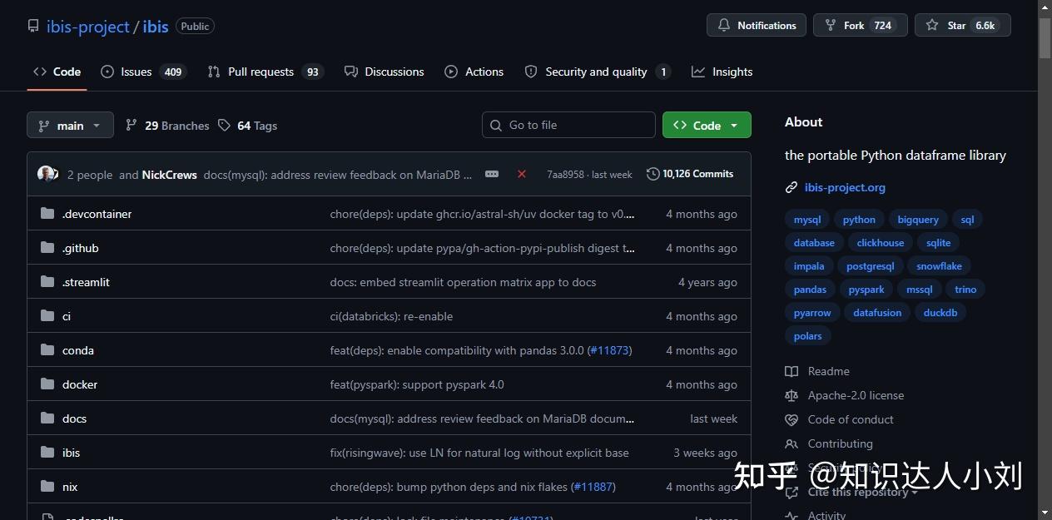
Task: Open the ci folder
Action: 67,316
